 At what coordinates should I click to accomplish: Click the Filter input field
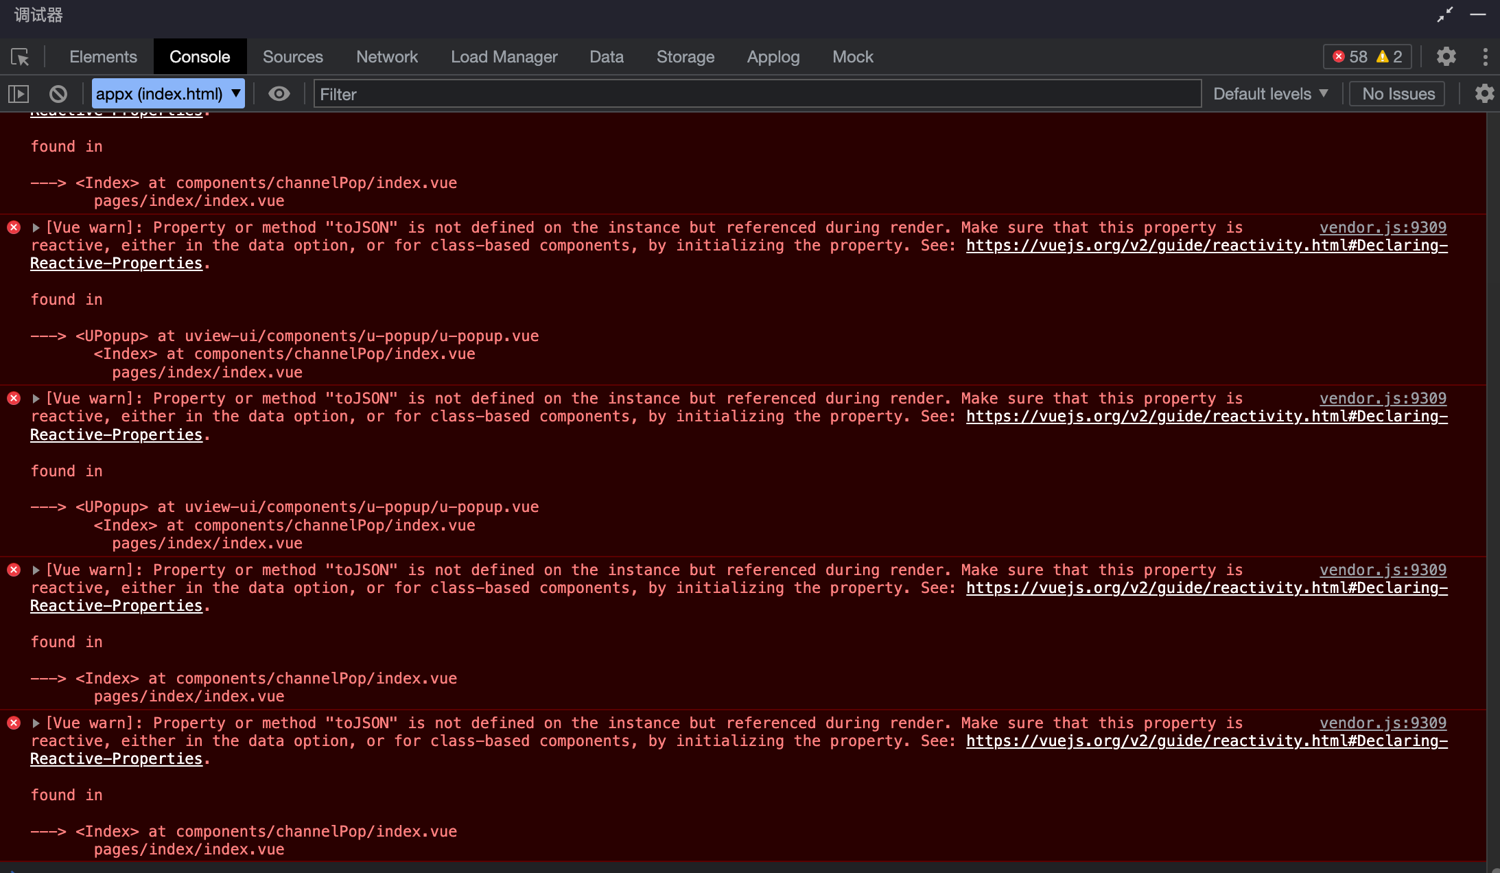pos(756,94)
